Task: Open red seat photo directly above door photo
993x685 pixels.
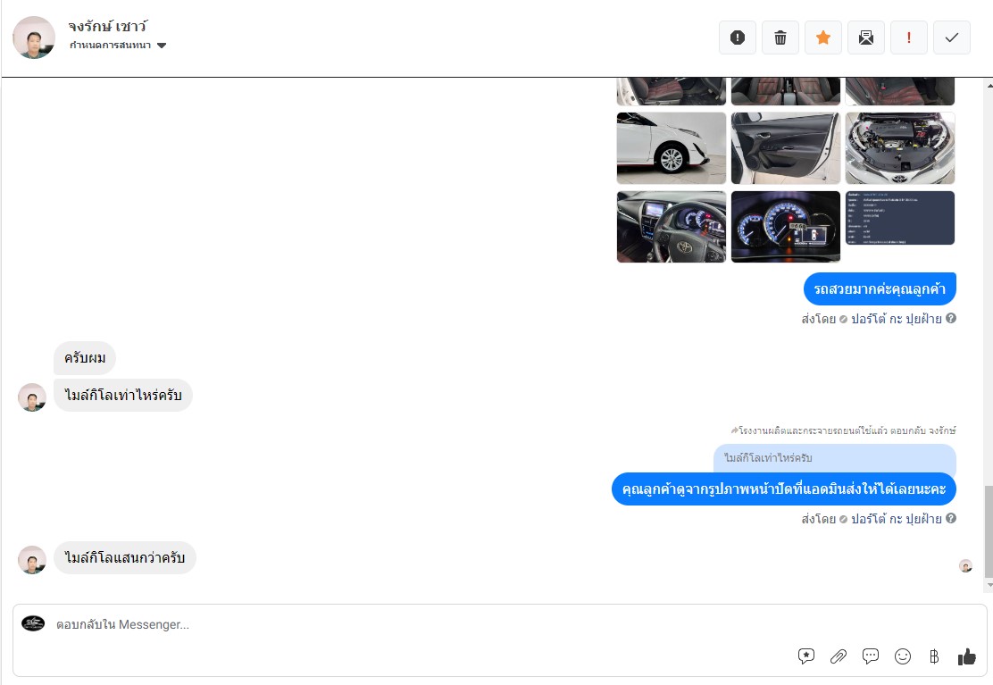Action: pyautogui.click(x=785, y=91)
